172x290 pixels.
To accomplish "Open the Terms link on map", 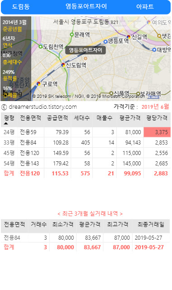I will pyautogui.click(x=153, y=97).
